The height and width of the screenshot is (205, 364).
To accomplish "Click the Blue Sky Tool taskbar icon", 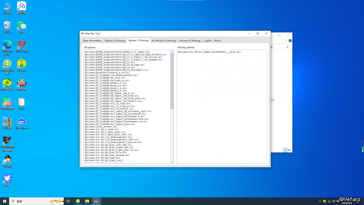I will 96,201.
